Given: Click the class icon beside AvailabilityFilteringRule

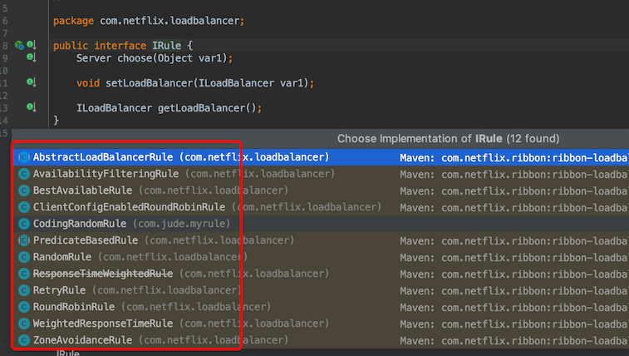Looking at the screenshot, I should (x=24, y=174).
